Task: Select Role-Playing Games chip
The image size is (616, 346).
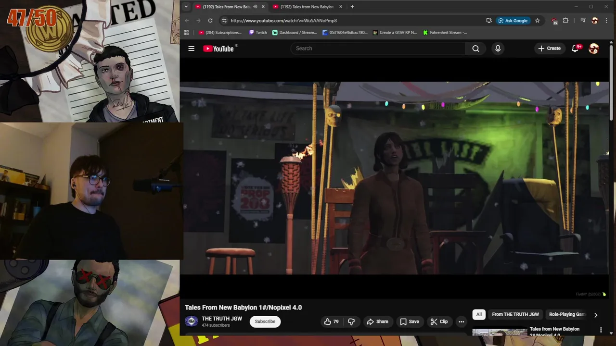Action: [567, 314]
